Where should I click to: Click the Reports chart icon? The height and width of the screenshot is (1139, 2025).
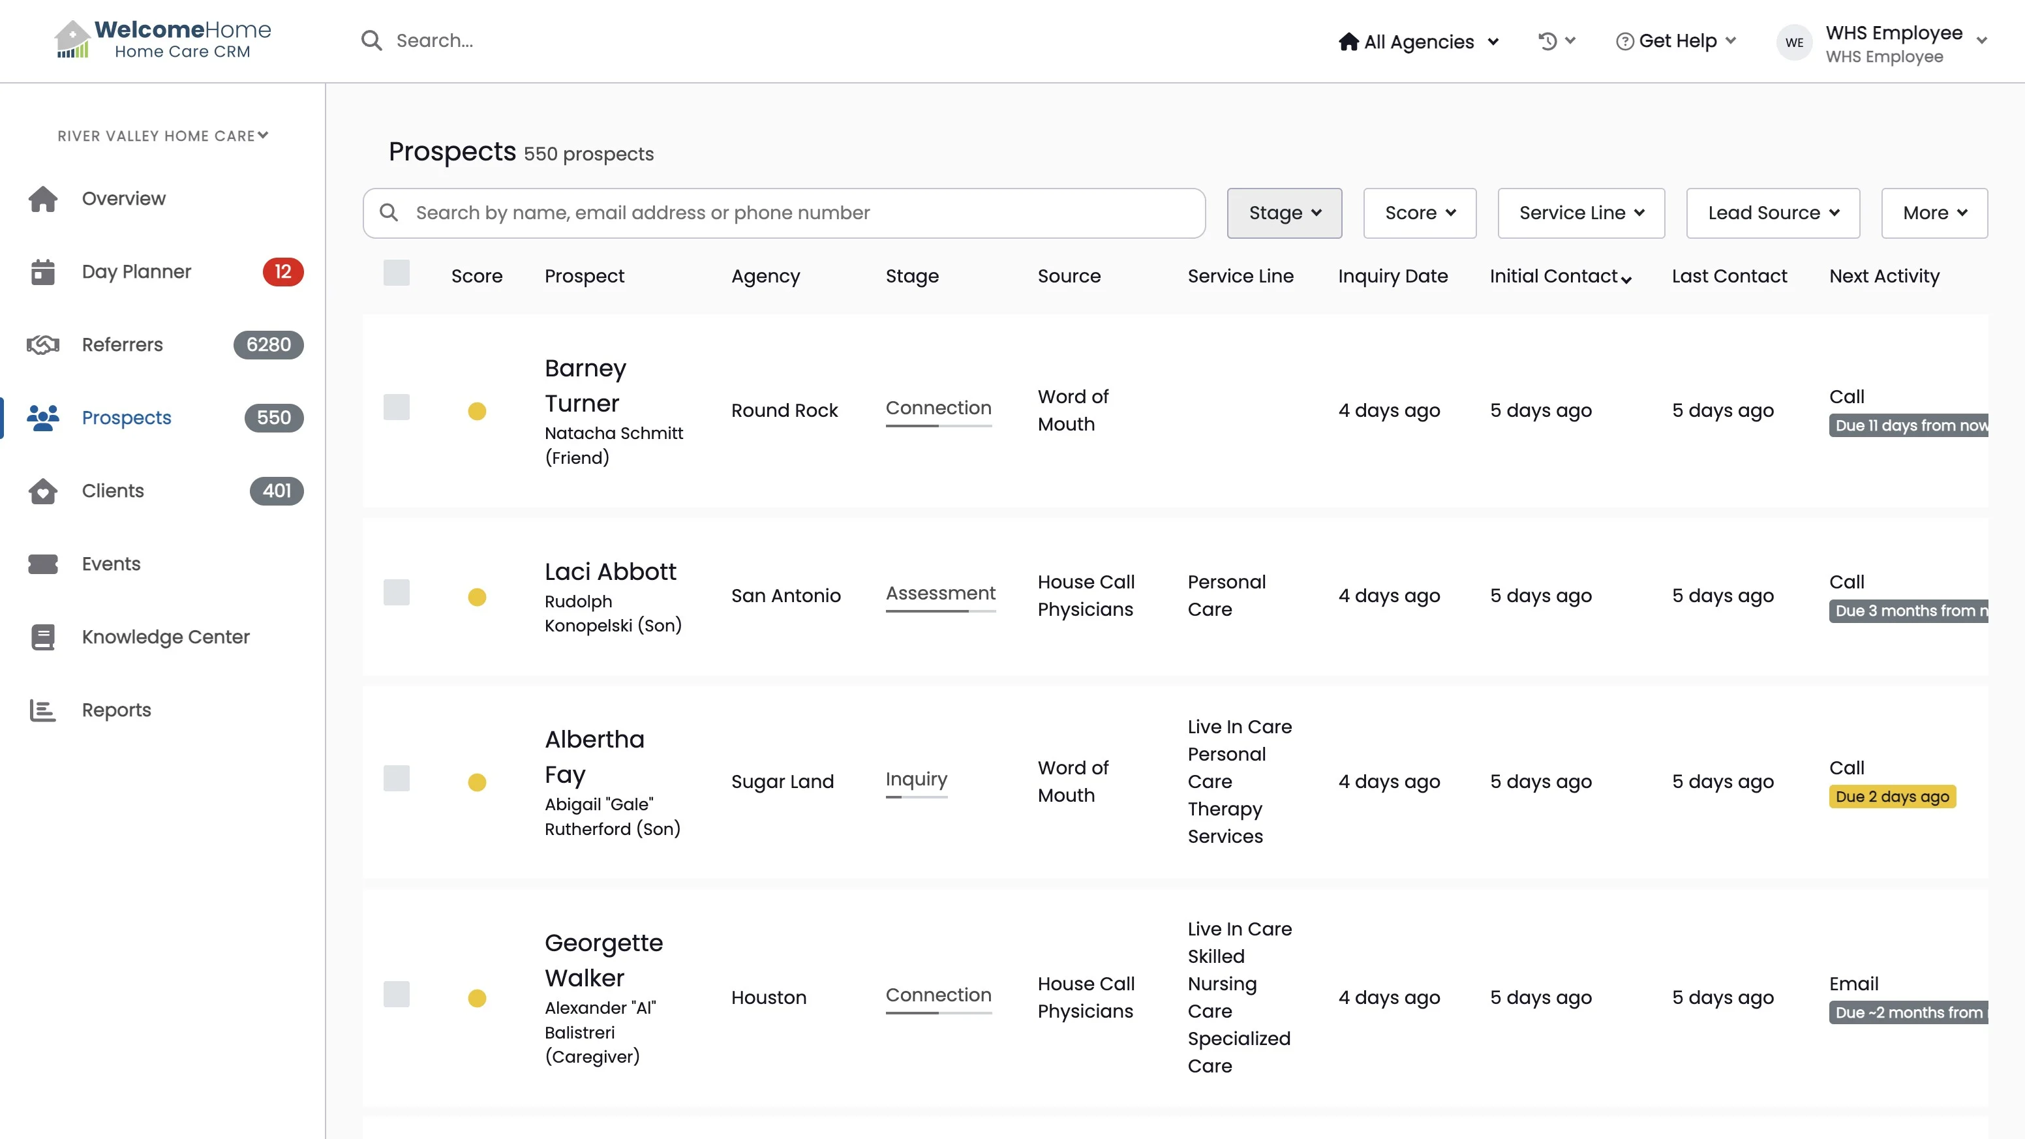(43, 710)
